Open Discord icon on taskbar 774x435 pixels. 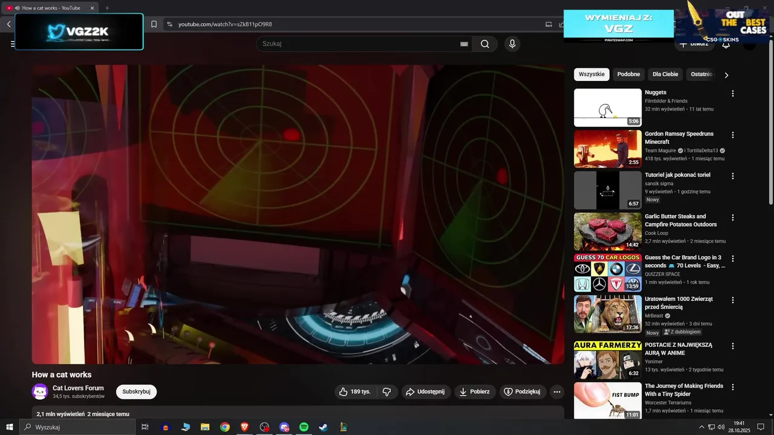point(284,427)
